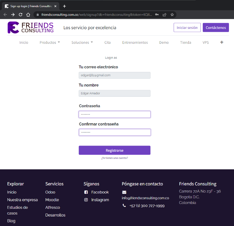Bookmark this page with the star icon
This screenshot has width=234, height=226.
point(172,15)
